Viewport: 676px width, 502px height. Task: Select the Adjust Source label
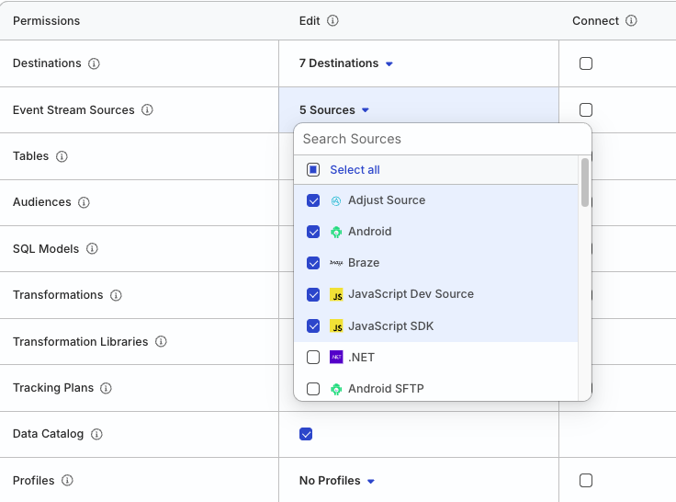click(x=387, y=200)
